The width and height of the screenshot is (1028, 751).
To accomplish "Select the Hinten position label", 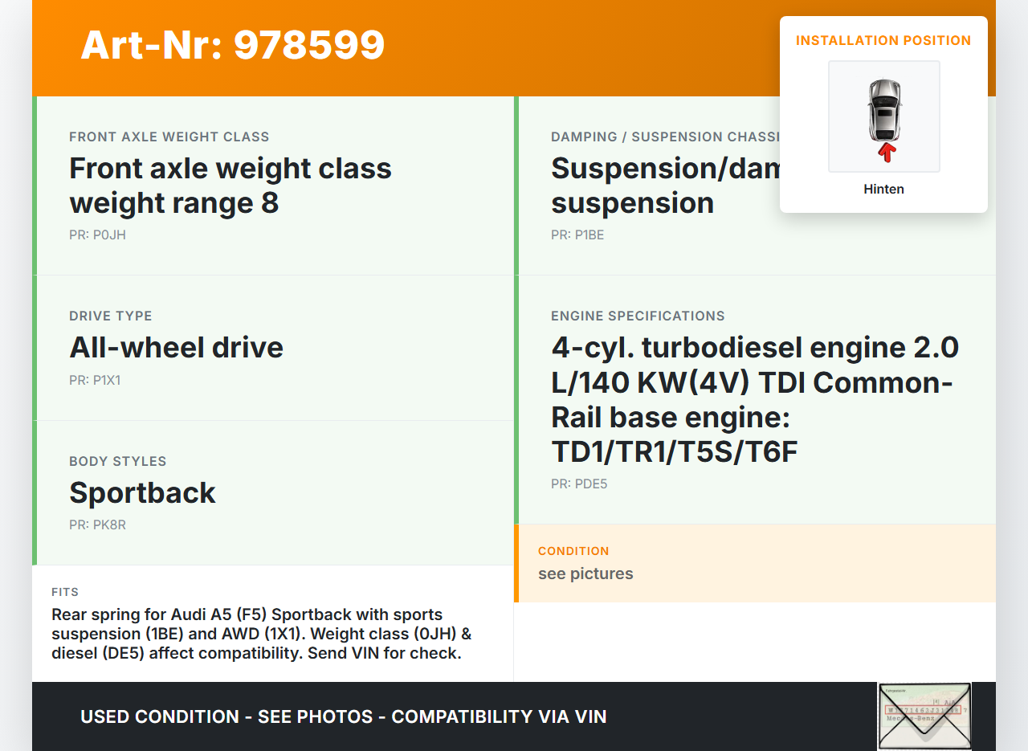I will pyautogui.click(x=883, y=190).
